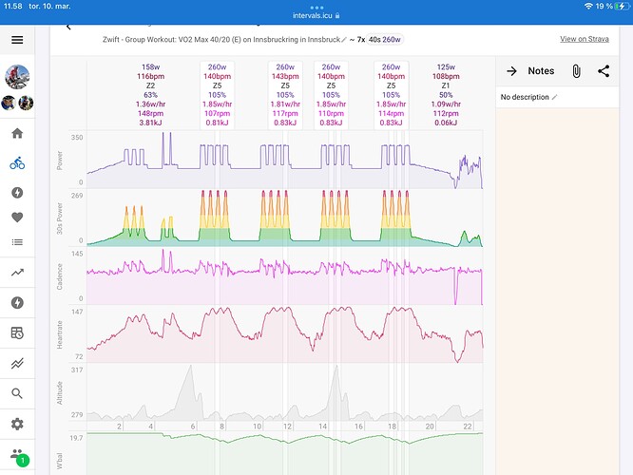The height and width of the screenshot is (475, 633).
Task: Collapse the Notes panel with arrow
Action: 511,71
